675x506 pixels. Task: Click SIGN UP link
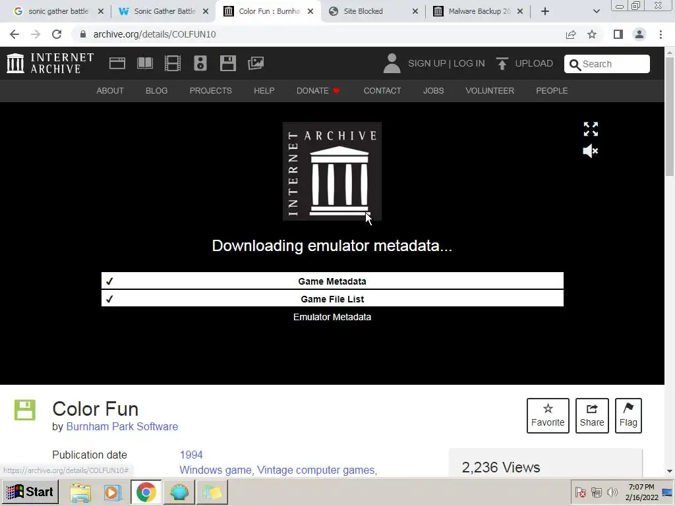tap(427, 63)
